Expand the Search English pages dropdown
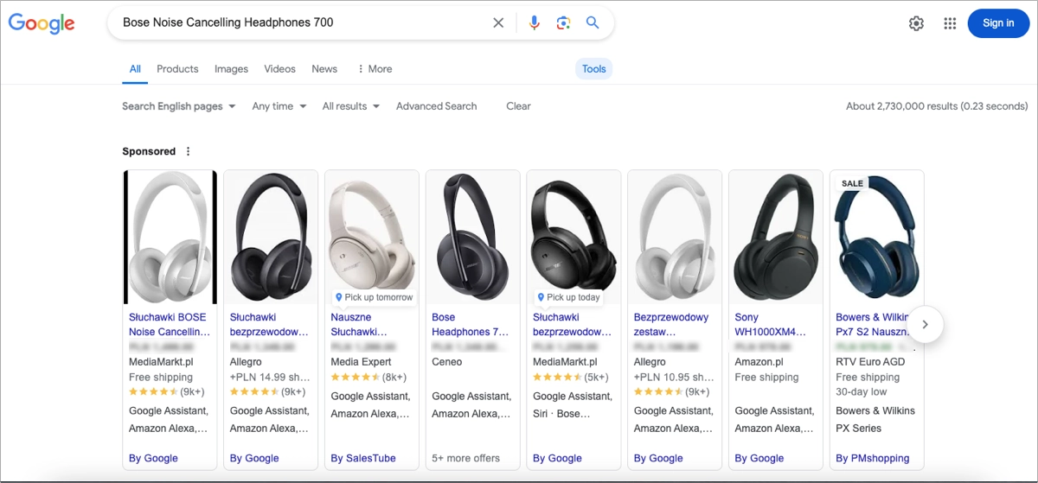This screenshot has height=483, width=1038. tap(178, 106)
